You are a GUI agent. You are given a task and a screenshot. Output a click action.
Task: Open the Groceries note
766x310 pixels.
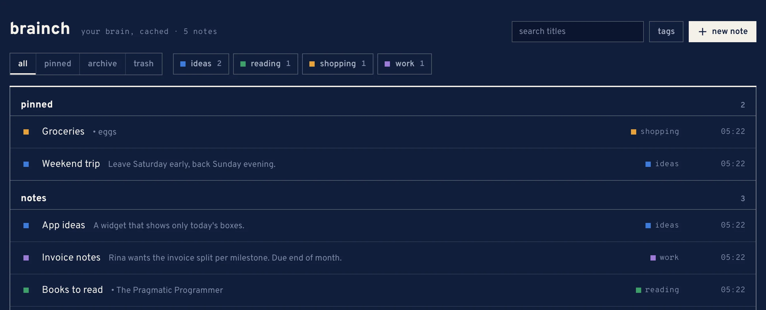(383, 132)
